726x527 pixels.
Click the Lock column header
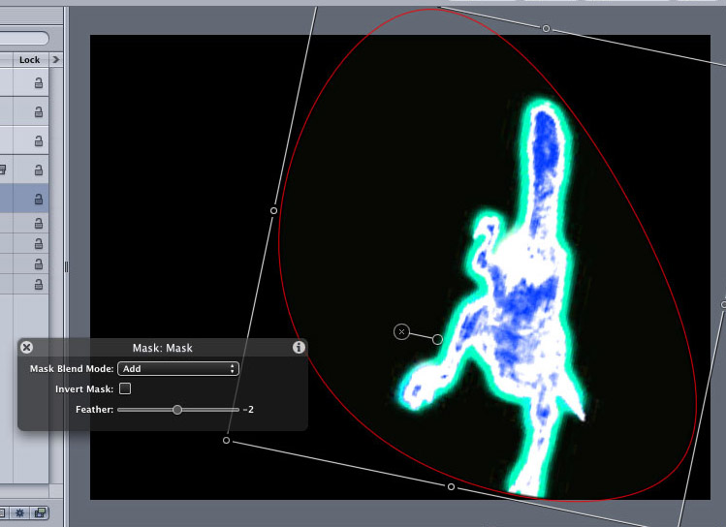(30, 60)
